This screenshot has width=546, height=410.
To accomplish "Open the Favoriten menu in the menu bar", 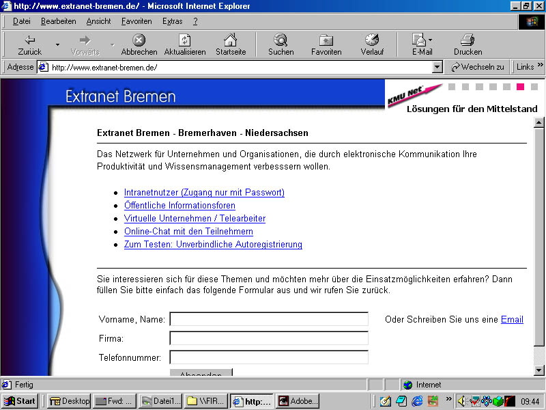I will pyautogui.click(x=136, y=21).
